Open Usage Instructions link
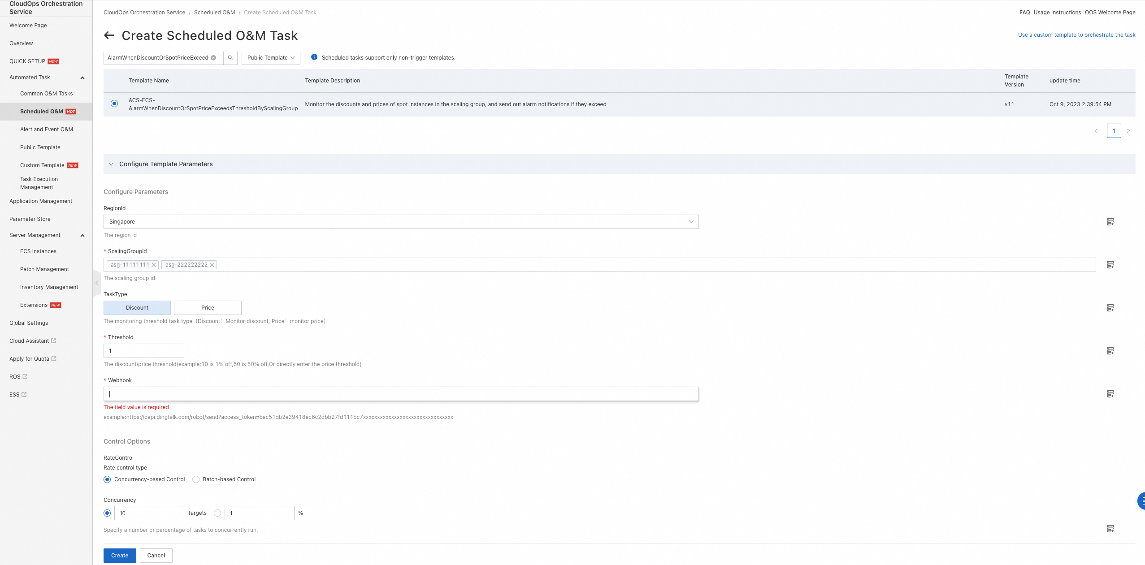Viewport: 1145px width, 565px height. [1057, 13]
